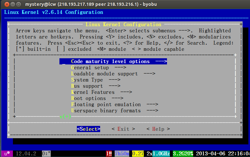Open Loadable module support submenu
Image resolution: width=250 pixels, height=157 pixels.
(x=113, y=73)
